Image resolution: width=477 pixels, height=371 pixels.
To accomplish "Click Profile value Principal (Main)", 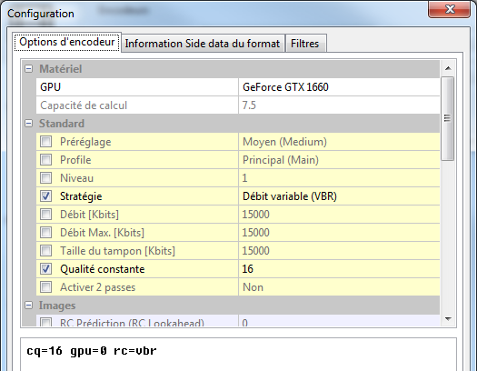I will click(x=339, y=160).
